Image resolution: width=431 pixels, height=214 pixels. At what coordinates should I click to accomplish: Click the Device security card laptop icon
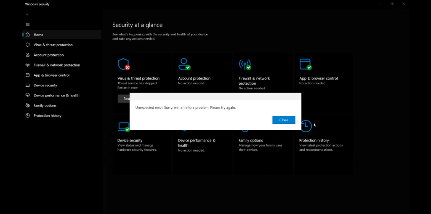click(124, 127)
